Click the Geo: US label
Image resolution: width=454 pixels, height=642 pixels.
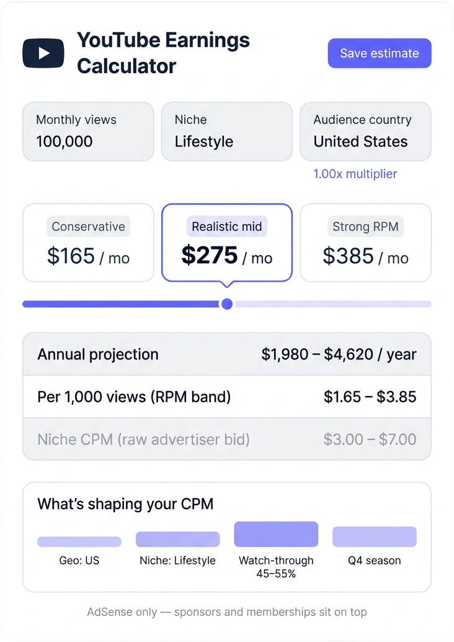coord(79,561)
